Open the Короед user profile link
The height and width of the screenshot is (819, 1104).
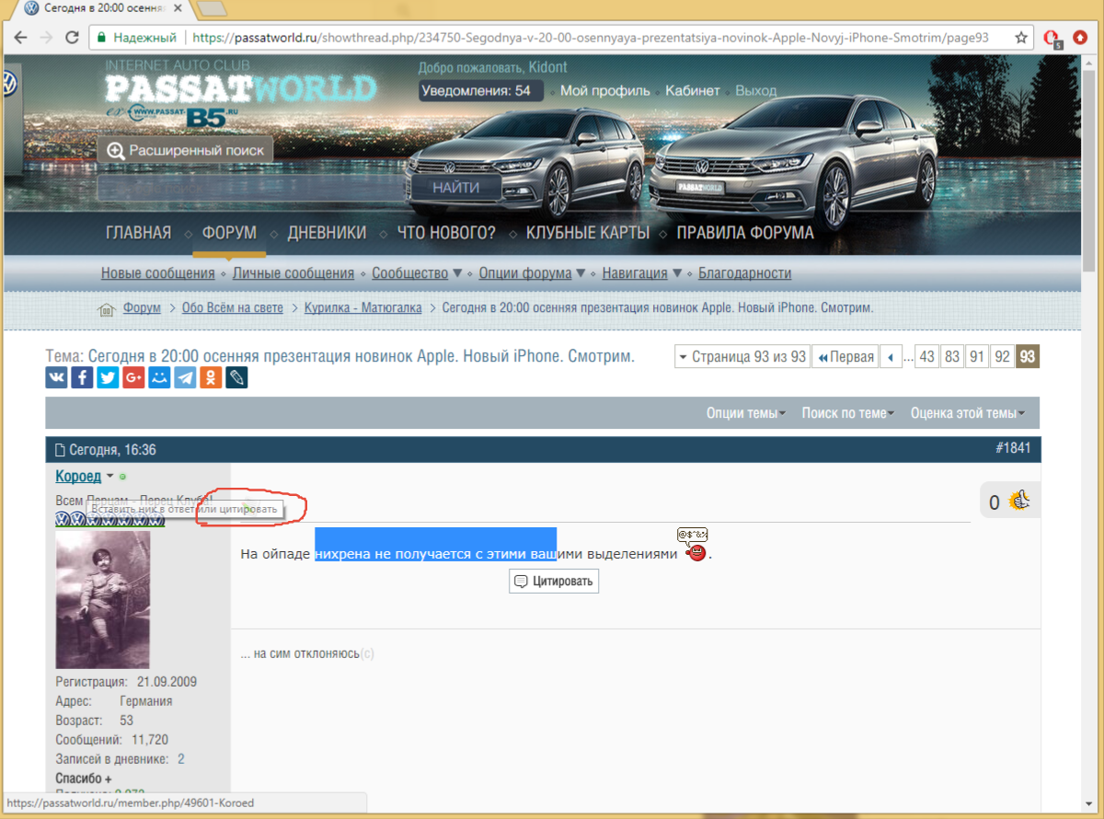coord(78,477)
